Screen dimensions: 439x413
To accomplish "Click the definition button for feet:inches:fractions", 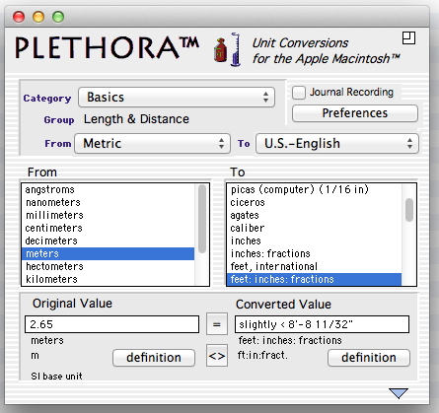I will [x=369, y=358].
